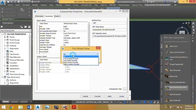Select the Layout1 tab
This screenshot has height=110, width=196.
(x=14, y=101)
